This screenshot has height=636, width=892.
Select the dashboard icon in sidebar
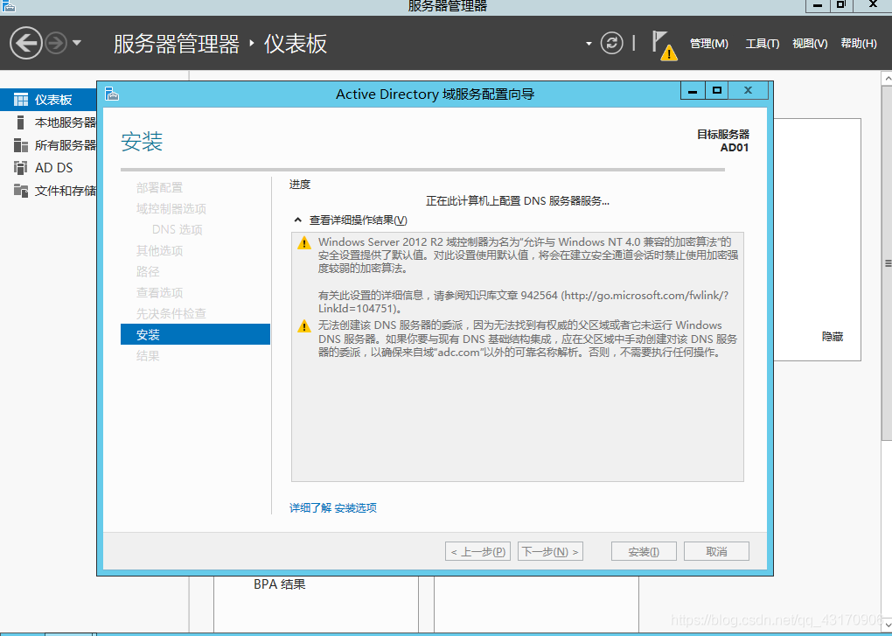(20, 100)
